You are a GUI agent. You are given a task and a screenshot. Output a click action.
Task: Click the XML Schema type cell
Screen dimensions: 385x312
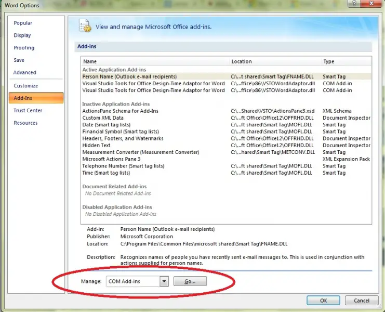(x=337, y=111)
